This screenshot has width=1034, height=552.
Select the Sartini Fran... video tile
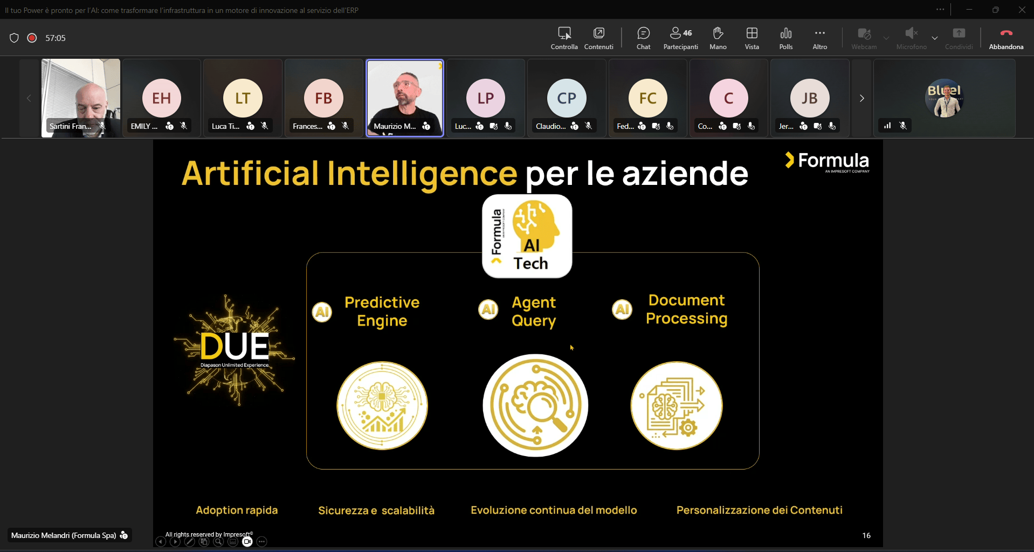tap(81, 98)
